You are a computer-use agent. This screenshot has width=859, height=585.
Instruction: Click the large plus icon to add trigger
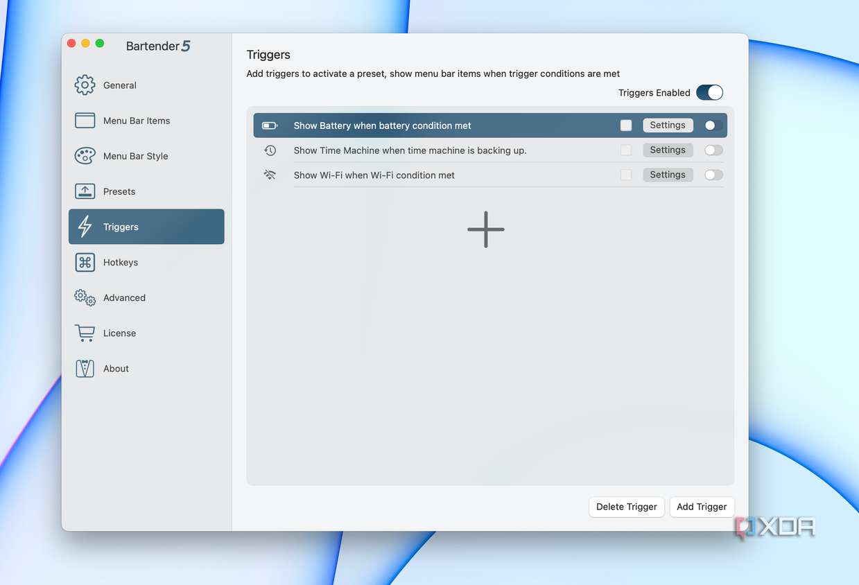pos(486,229)
